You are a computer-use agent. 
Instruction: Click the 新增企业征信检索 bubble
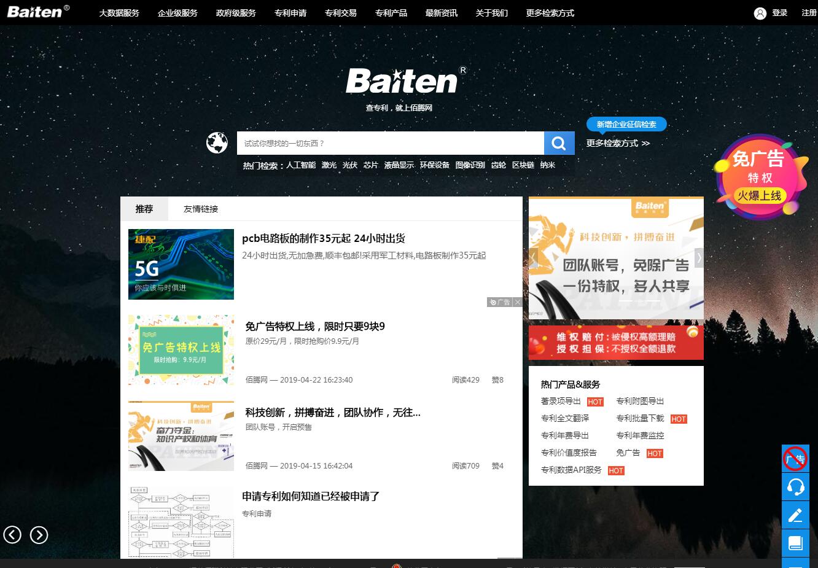(626, 125)
